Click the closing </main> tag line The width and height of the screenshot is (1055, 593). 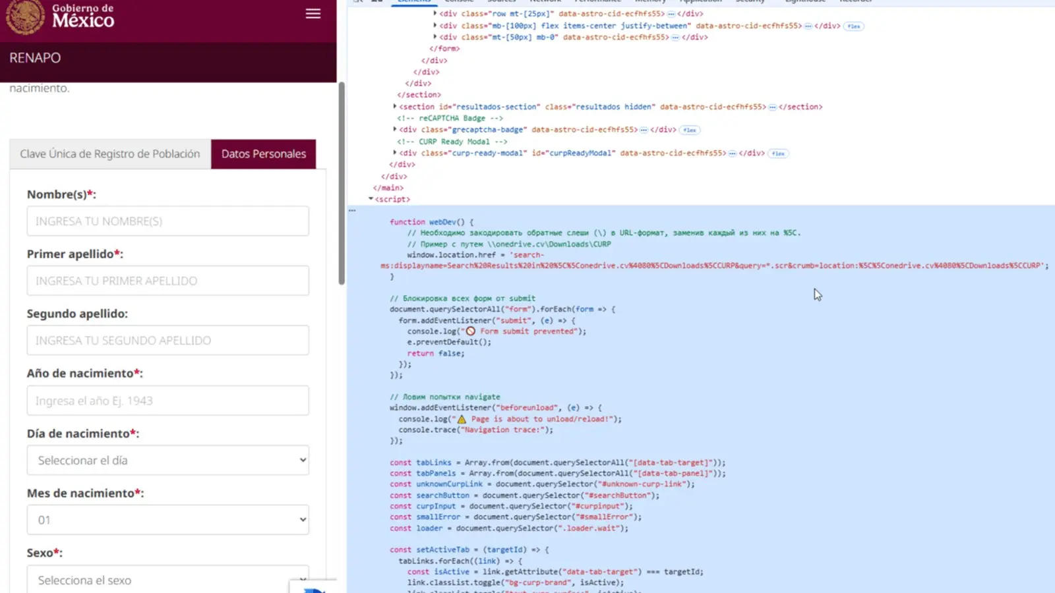tap(388, 188)
